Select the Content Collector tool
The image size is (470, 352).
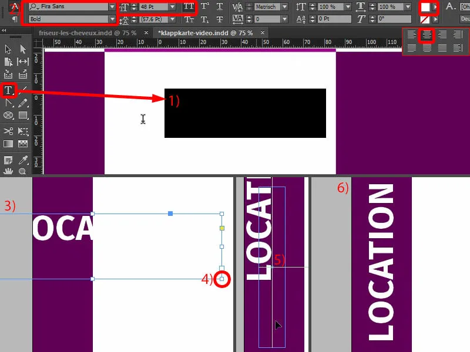8,75
